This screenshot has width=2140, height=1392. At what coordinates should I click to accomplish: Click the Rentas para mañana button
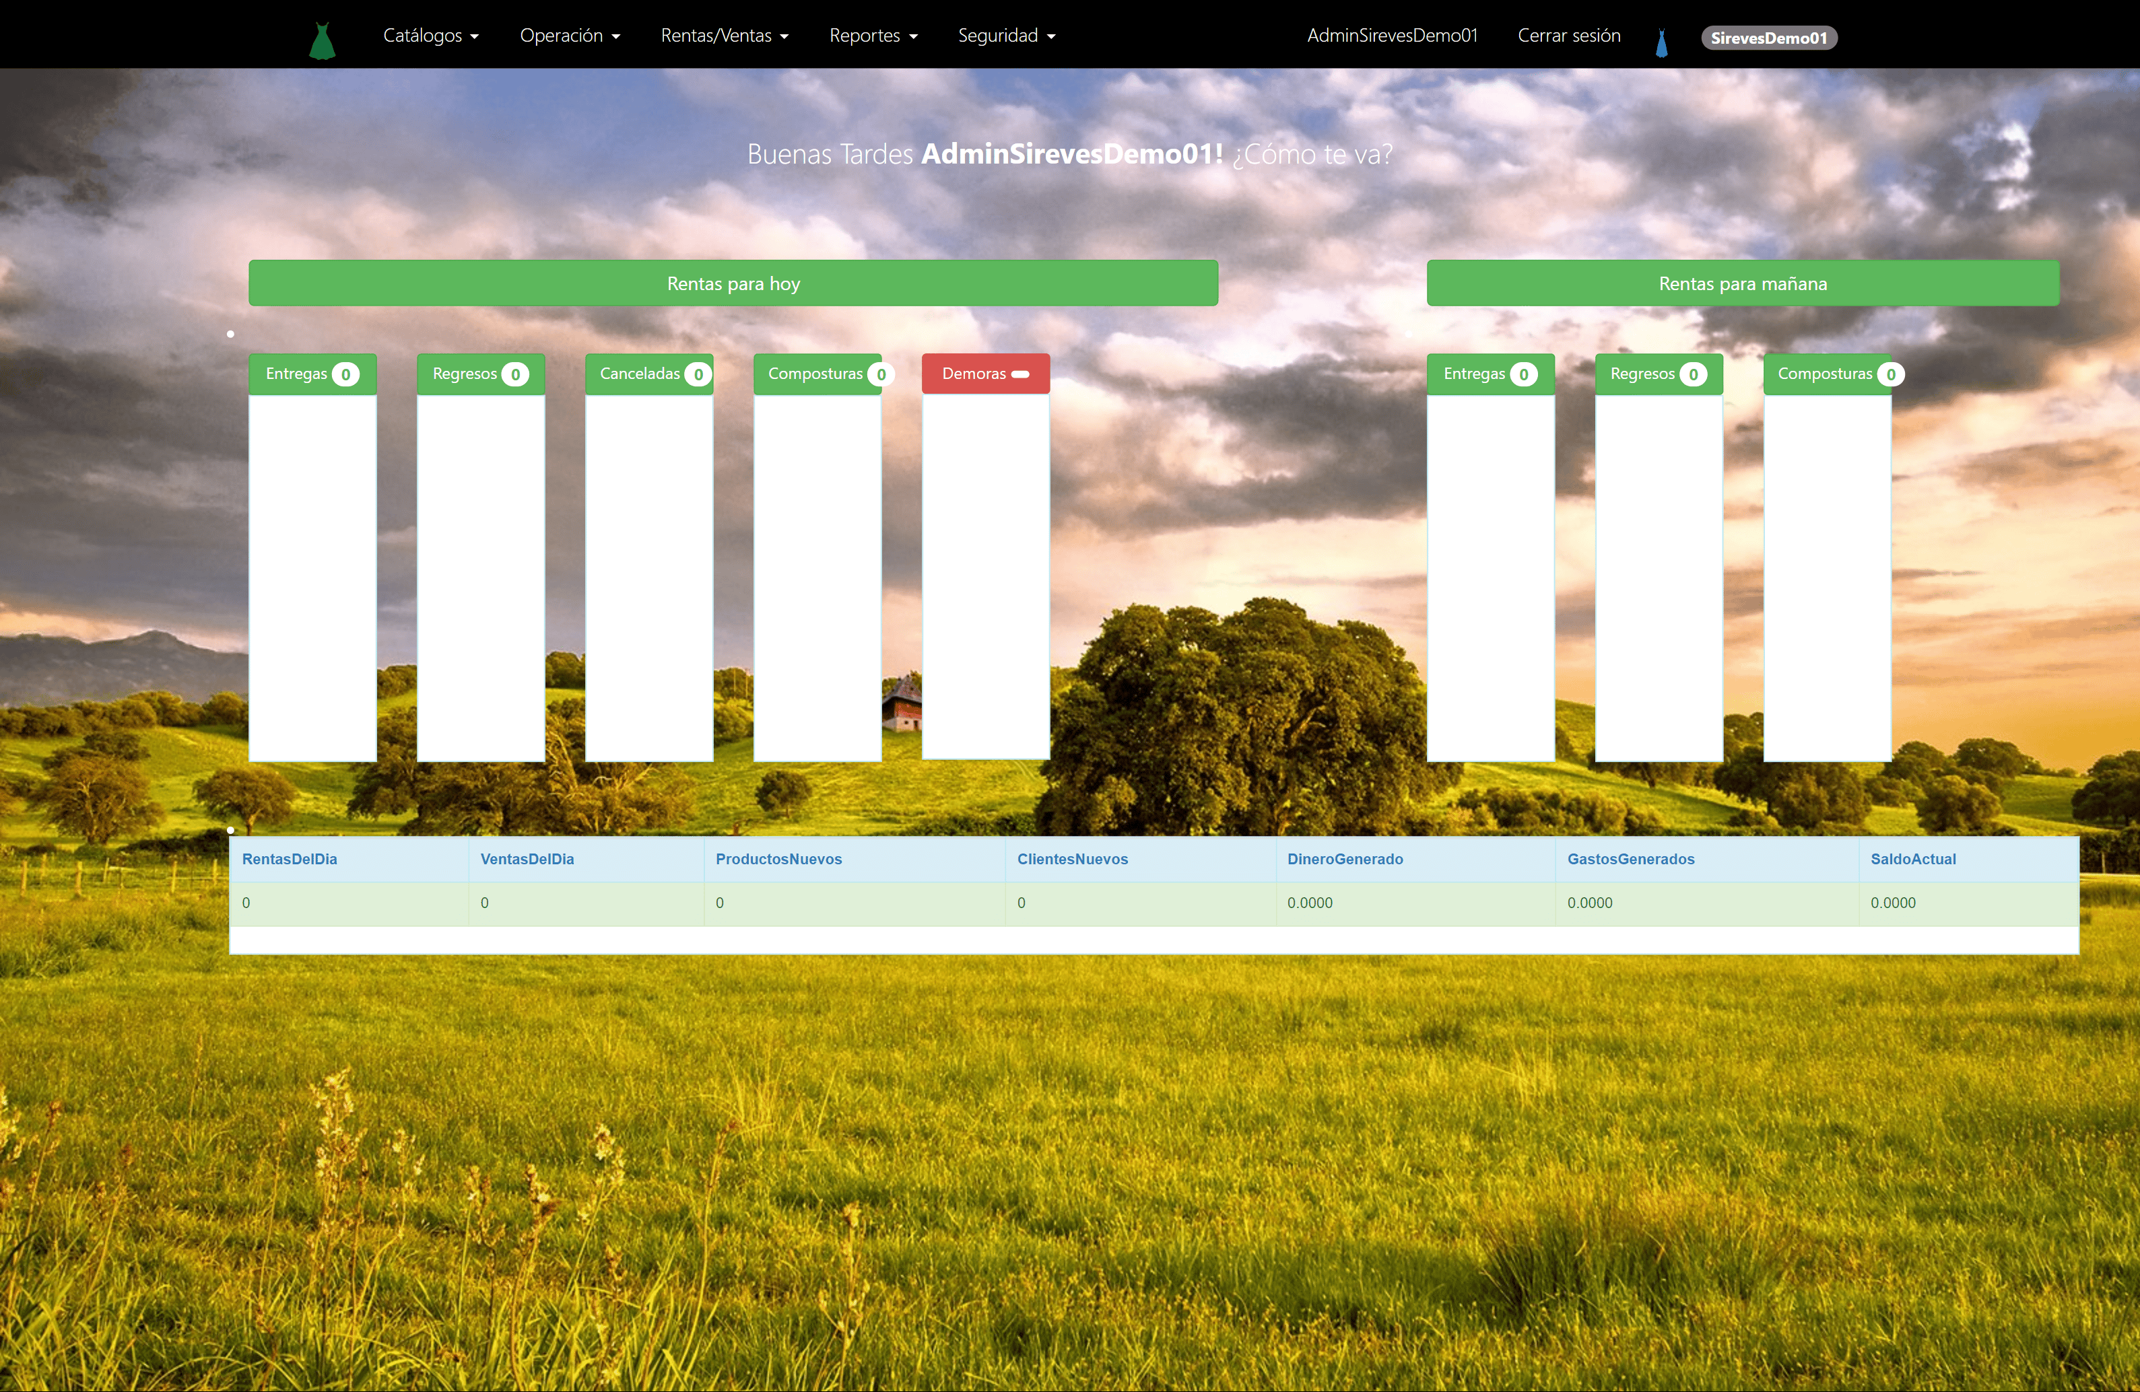1743,283
